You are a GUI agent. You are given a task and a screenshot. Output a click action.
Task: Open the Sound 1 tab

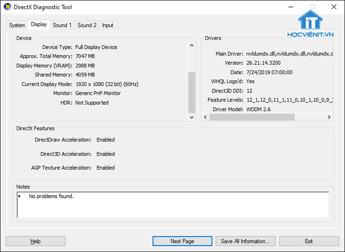coord(62,25)
